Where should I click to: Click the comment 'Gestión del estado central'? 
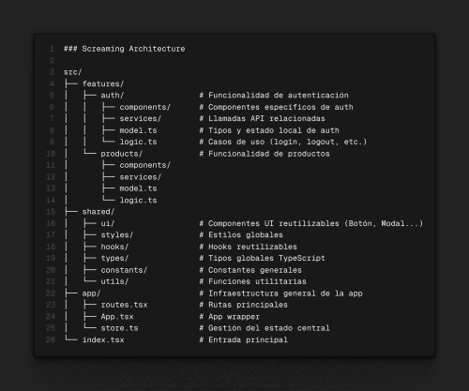(269, 328)
